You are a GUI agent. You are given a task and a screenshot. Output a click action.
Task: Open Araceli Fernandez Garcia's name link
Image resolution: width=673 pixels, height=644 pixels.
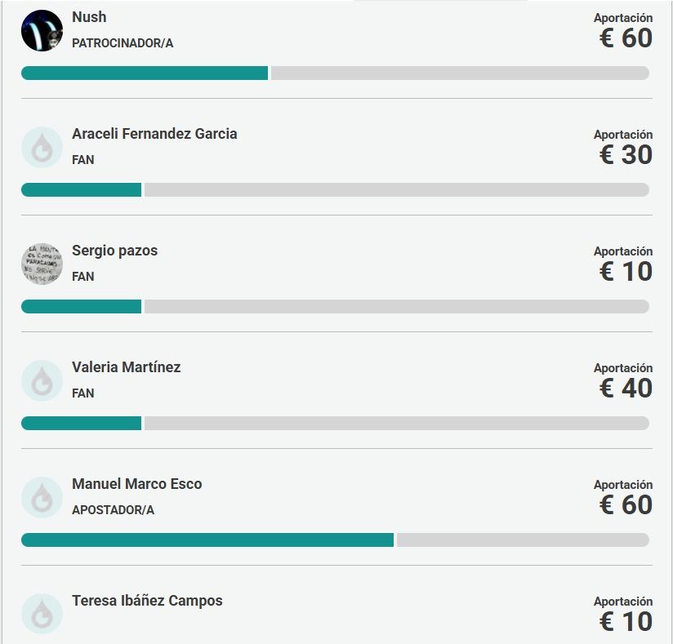tap(154, 134)
